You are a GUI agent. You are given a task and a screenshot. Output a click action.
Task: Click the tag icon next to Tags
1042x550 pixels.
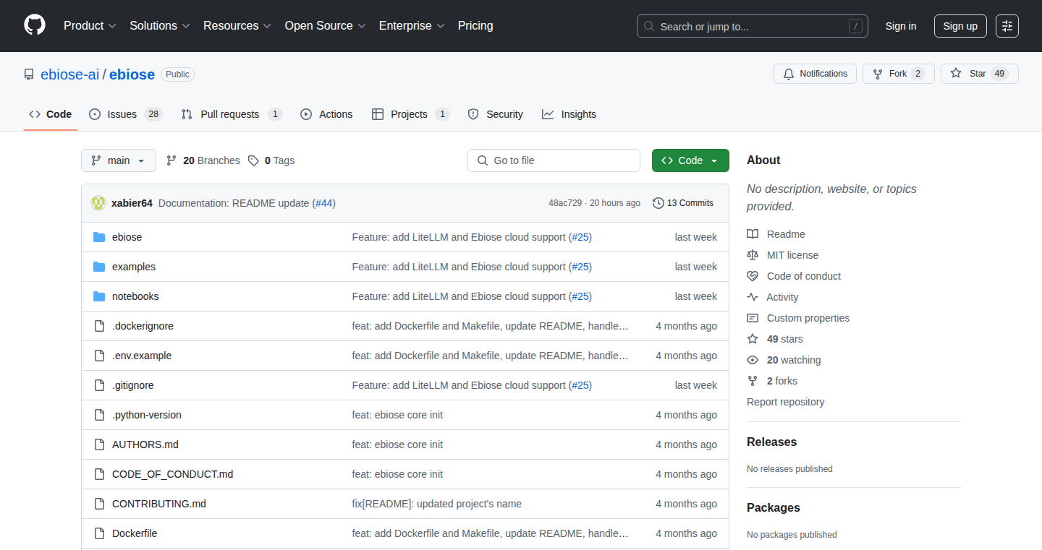(x=253, y=160)
